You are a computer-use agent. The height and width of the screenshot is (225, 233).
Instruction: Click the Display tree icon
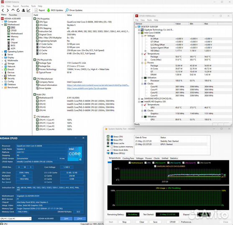[x=5, y=57]
